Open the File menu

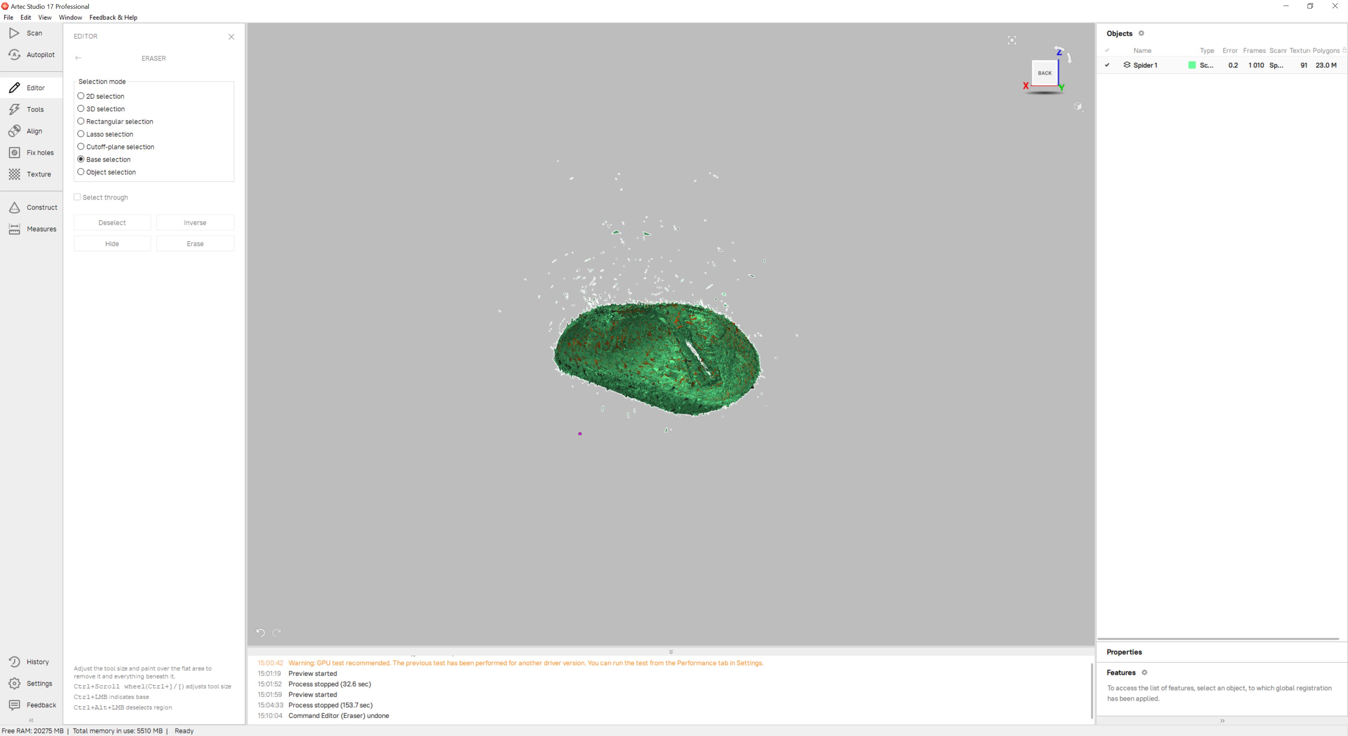pyautogui.click(x=8, y=17)
